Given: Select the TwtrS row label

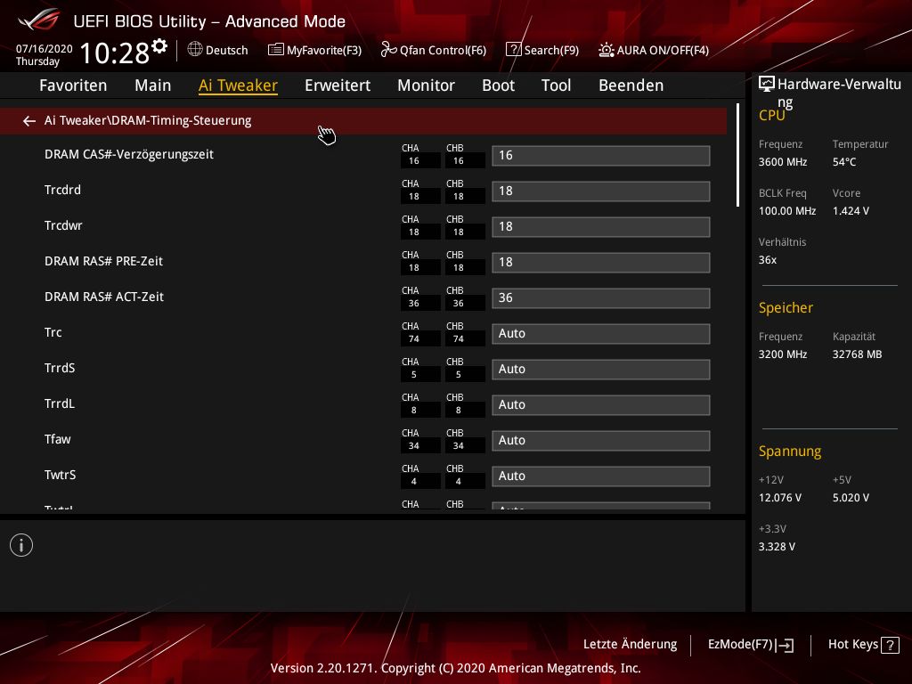Looking at the screenshot, I should click(x=61, y=476).
